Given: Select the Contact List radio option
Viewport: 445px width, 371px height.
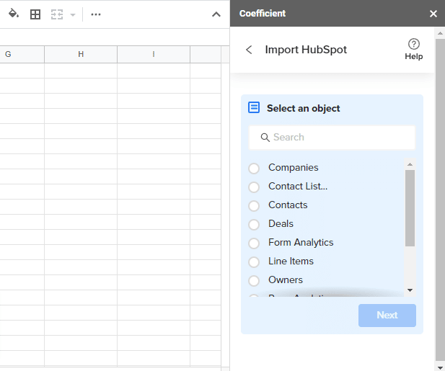Looking at the screenshot, I should pyautogui.click(x=254, y=187).
